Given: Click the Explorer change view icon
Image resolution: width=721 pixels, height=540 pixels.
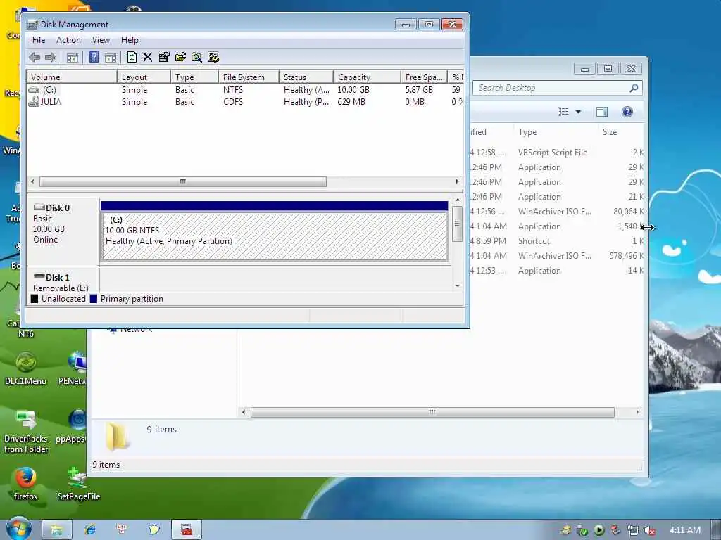Looking at the screenshot, I should 563,112.
